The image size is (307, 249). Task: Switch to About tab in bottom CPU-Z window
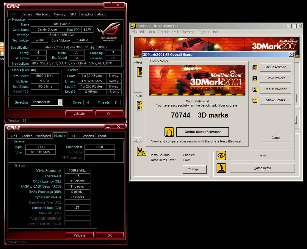pos(102,136)
